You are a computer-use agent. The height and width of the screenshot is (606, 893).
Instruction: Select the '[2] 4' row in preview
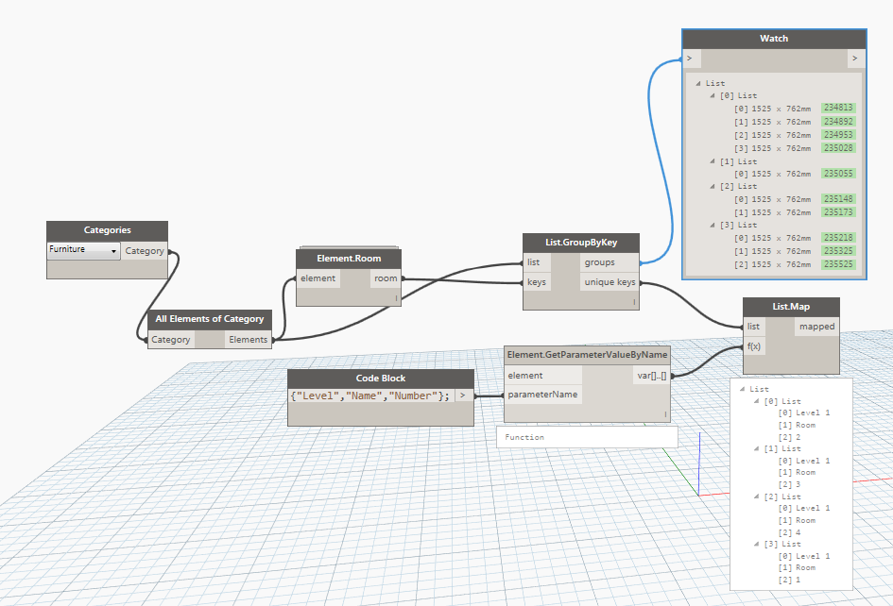pos(789,532)
